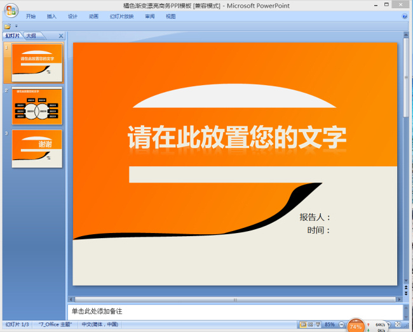Image resolution: width=413 pixels, height=332 pixels.
Task: Click the 报告人： text on the slide
Action: click(x=315, y=217)
